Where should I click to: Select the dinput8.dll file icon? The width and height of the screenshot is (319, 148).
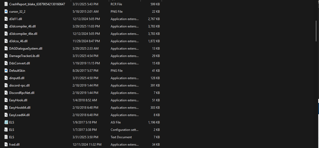click(6, 78)
